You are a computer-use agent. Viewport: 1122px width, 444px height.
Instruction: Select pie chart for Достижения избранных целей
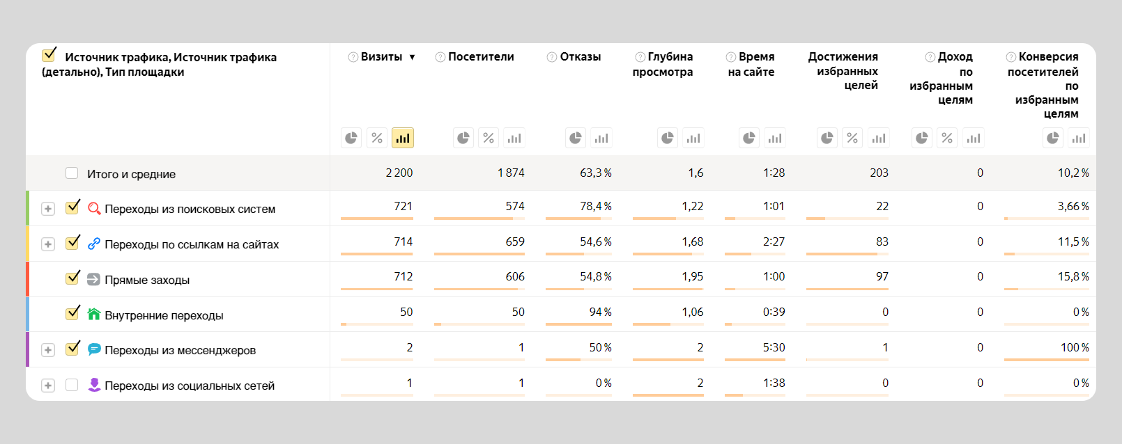tap(827, 138)
